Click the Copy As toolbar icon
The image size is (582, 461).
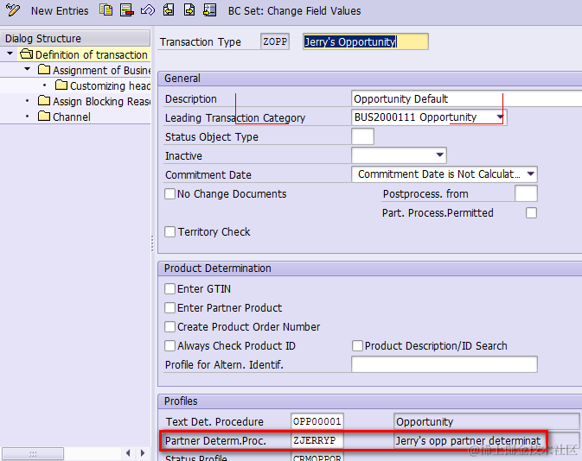(106, 10)
